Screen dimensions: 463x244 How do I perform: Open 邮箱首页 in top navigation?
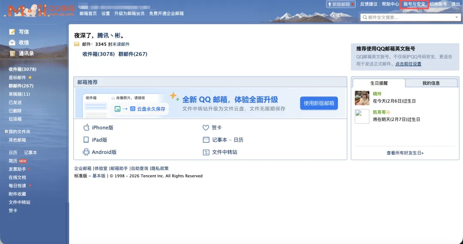click(88, 14)
